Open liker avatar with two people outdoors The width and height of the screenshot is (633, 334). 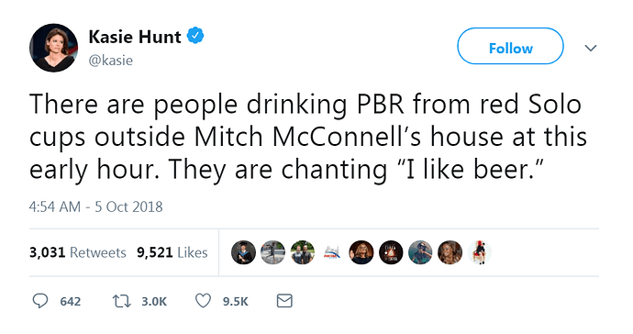pyautogui.click(x=303, y=252)
